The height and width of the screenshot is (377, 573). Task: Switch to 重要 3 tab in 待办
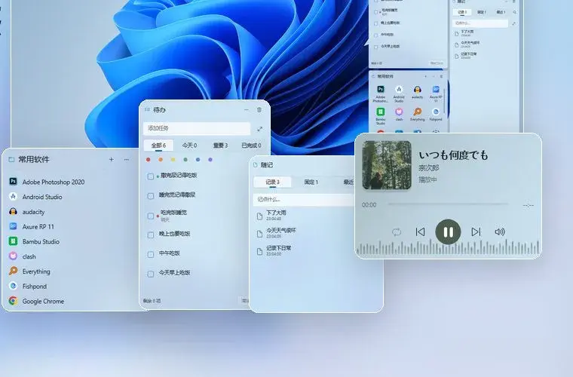pos(220,146)
